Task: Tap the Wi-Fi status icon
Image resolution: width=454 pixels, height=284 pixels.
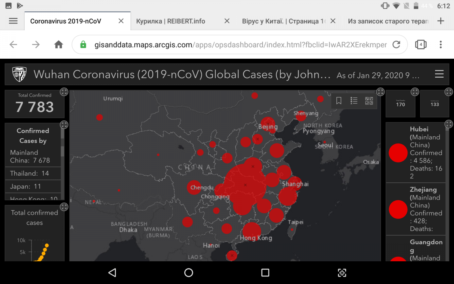Action: (x=396, y=6)
